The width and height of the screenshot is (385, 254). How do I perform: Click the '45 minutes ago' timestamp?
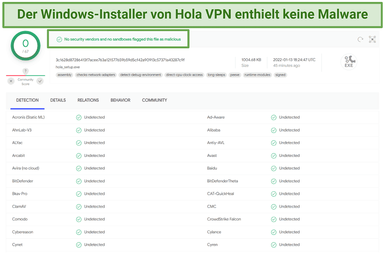286,66
